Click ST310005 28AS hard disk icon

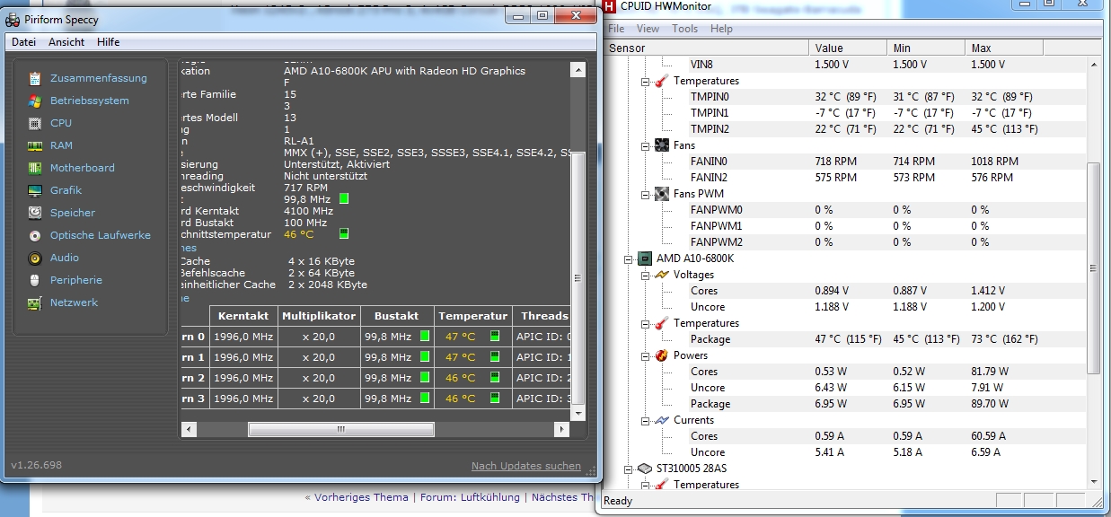click(x=645, y=469)
